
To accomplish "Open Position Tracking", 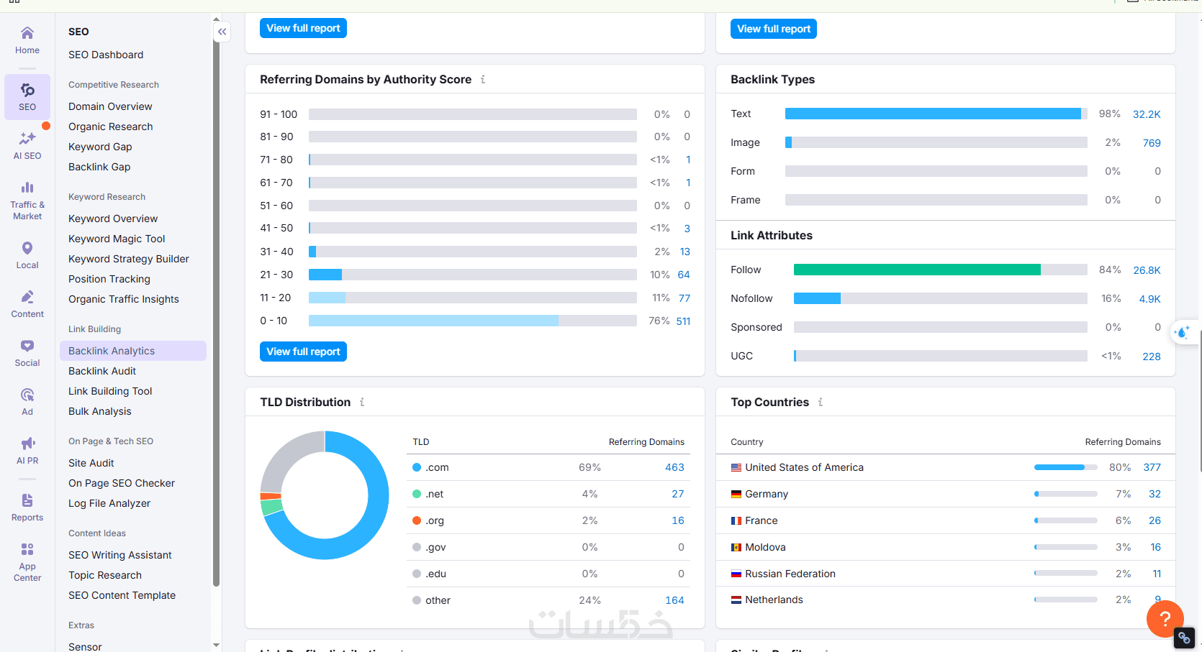I will pyautogui.click(x=109, y=279).
